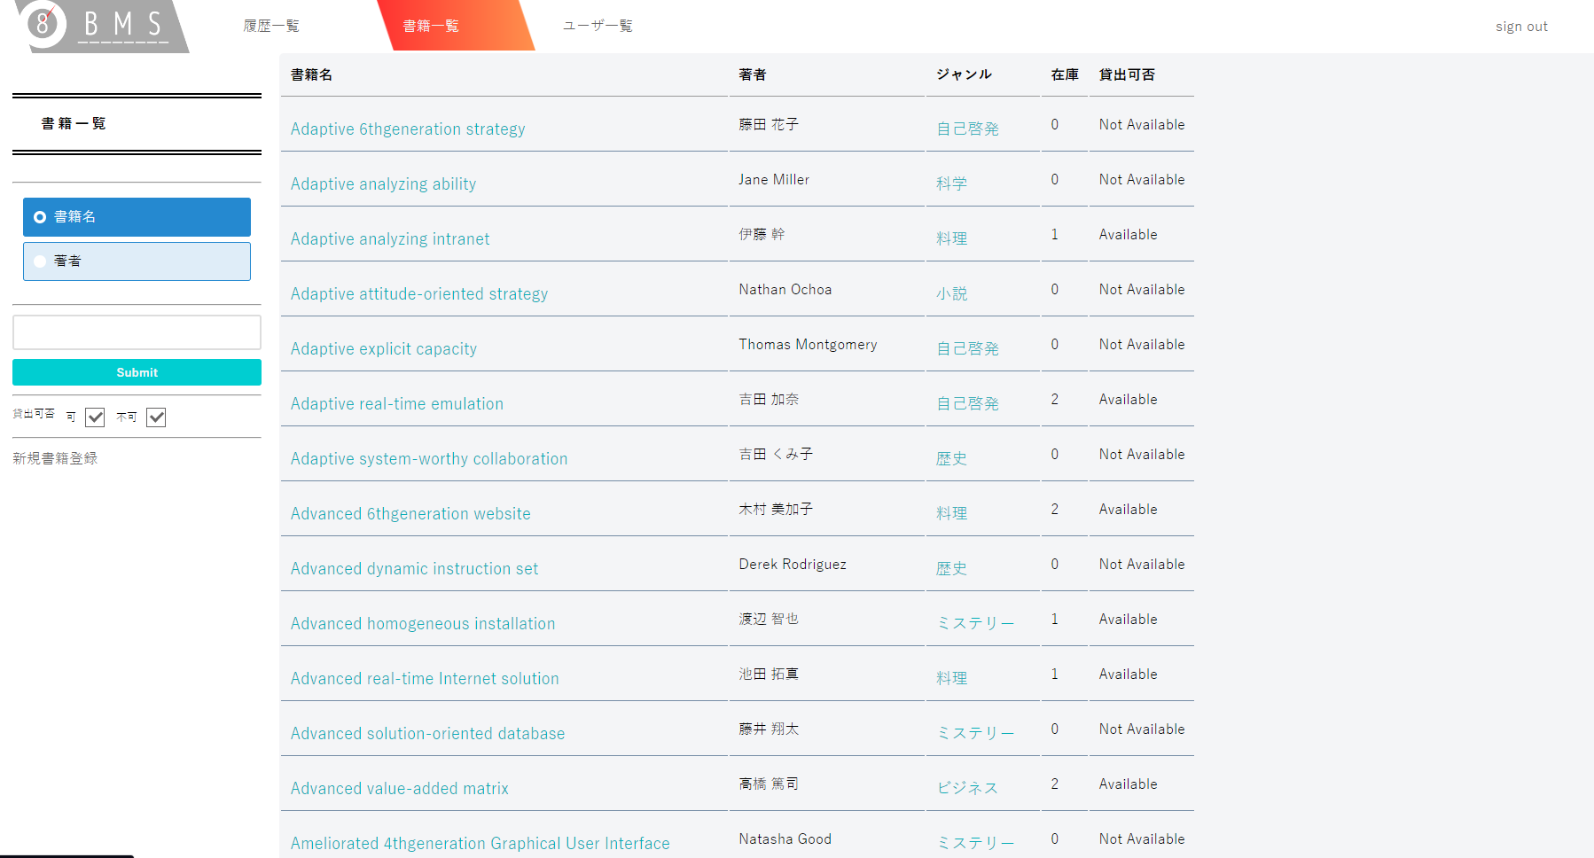Click ビジネス genre for Advanced value-added matrix
The image size is (1594, 858).
click(967, 789)
